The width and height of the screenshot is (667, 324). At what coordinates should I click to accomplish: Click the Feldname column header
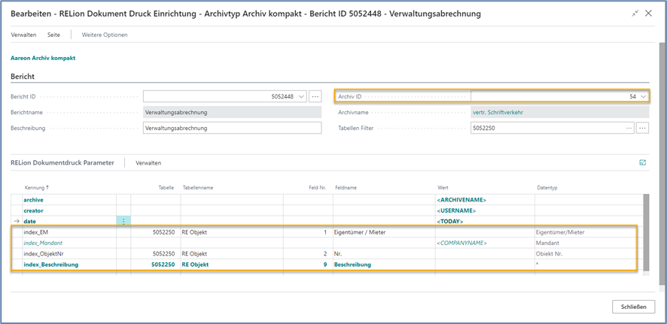346,187
